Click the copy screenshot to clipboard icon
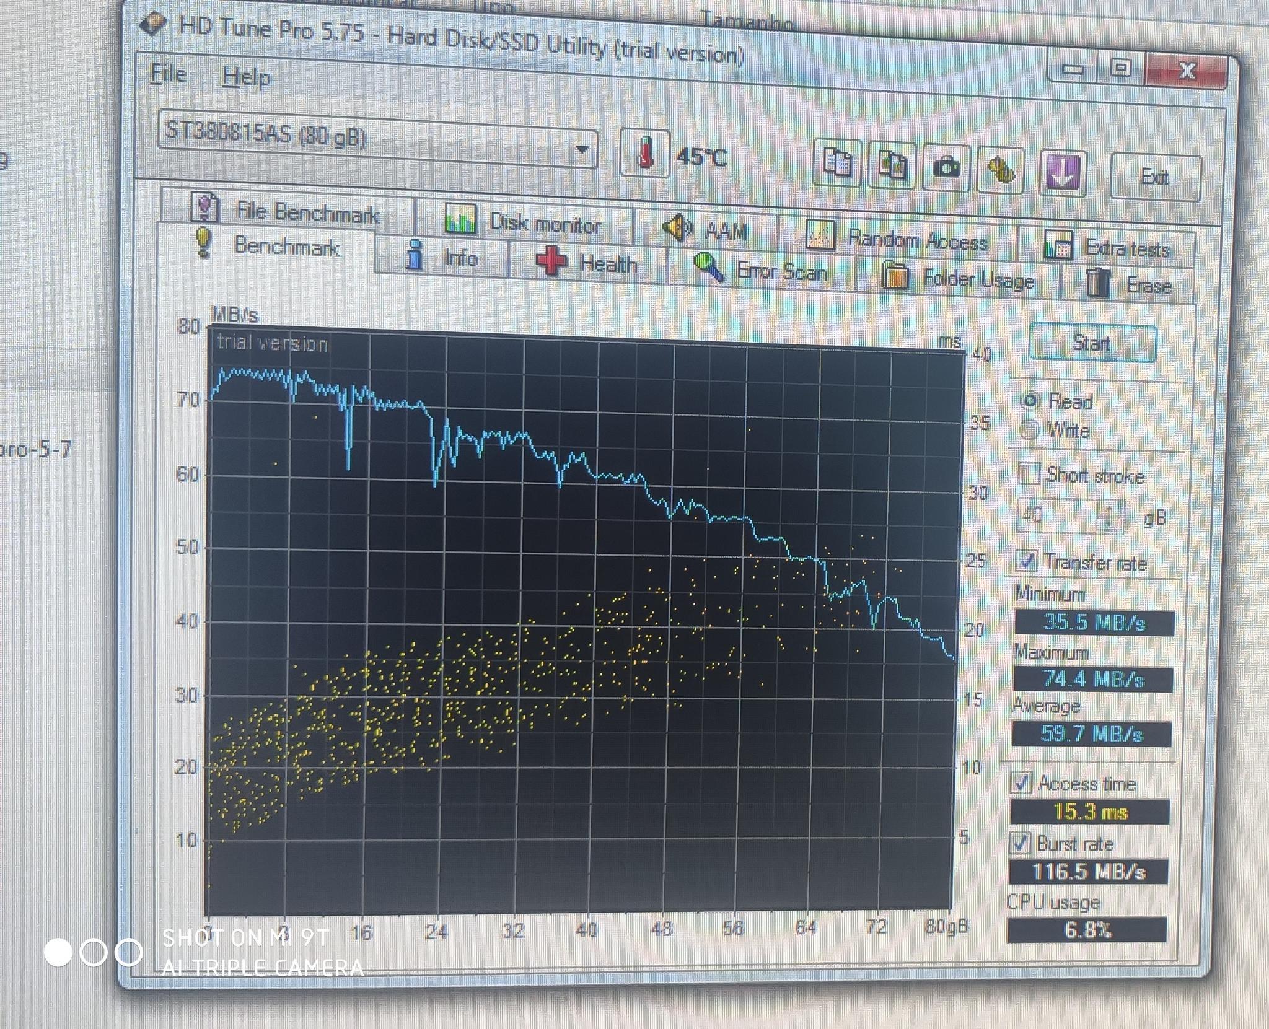 click(x=891, y=166)
